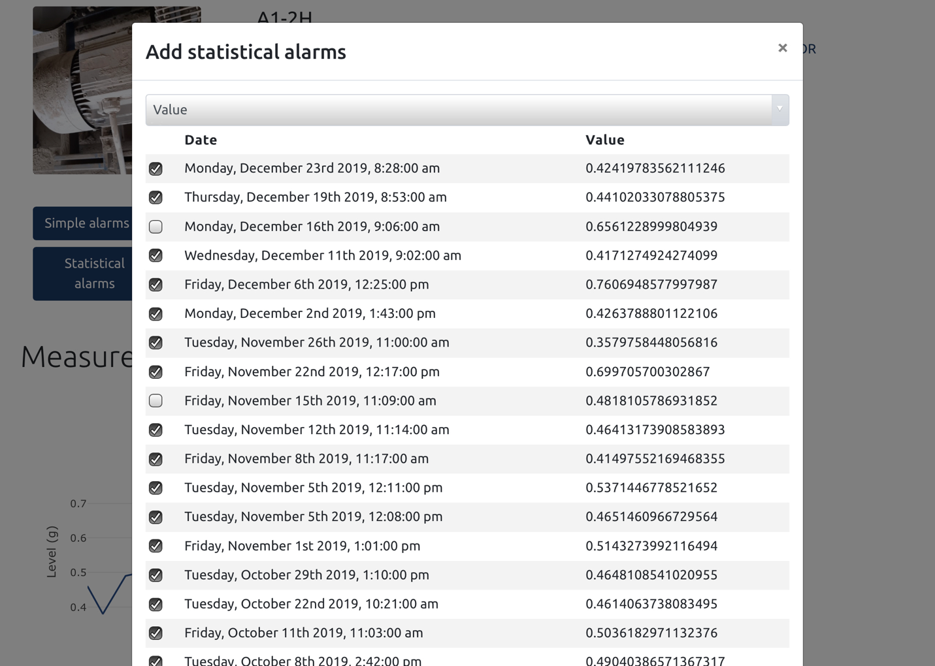
Task: Deselect Friday, November 22nd 2019 entry
Action: [x=156, y=372]
